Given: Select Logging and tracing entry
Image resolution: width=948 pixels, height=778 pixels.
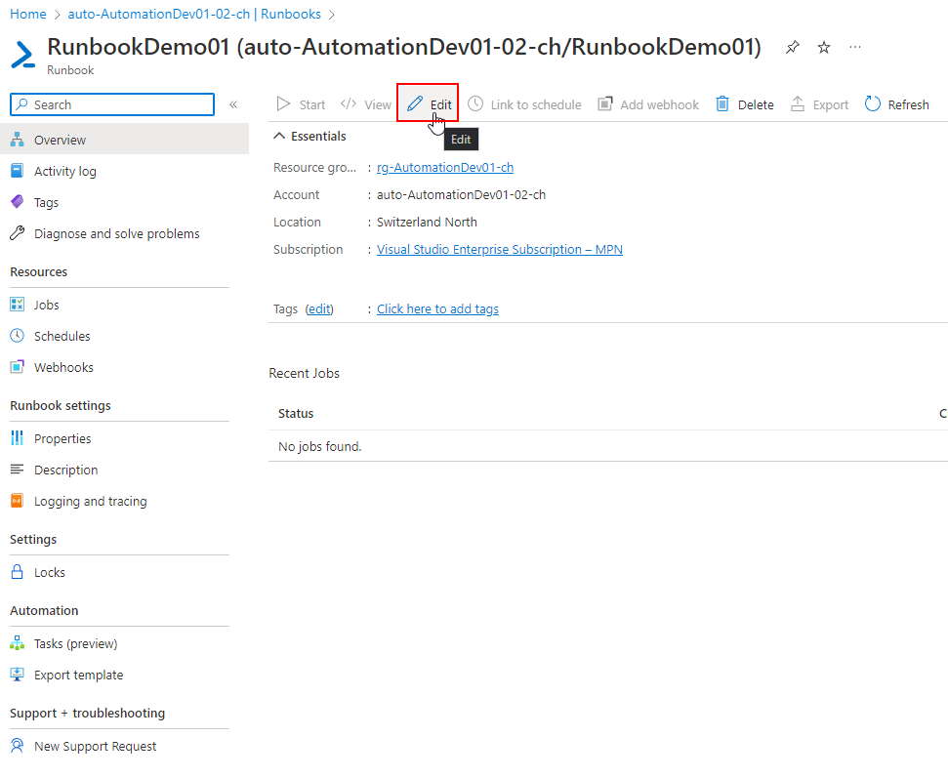Looking at the screenshot, I should (x=125, y=501).
